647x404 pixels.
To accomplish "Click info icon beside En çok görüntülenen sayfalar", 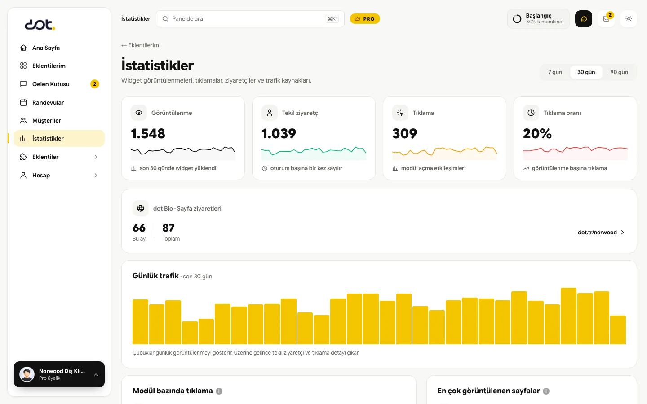I will pos(546,391).
